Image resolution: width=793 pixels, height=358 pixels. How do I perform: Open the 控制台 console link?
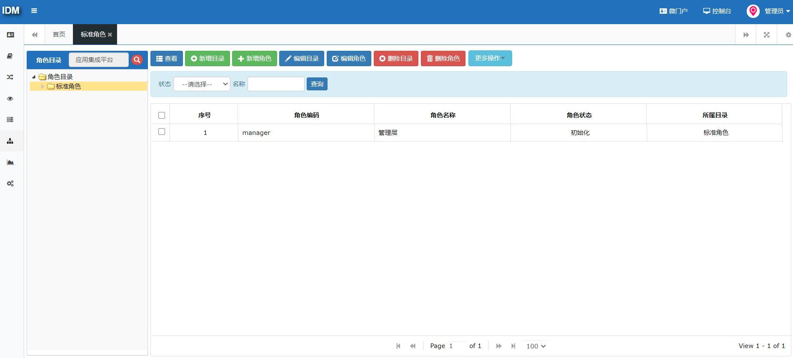tap(717, 11)
